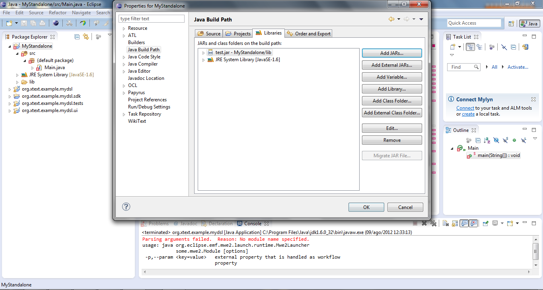Click the blue globe icon in the main toolbar
The width and height of the screenshot is (543, 290).
coord(56,23)
